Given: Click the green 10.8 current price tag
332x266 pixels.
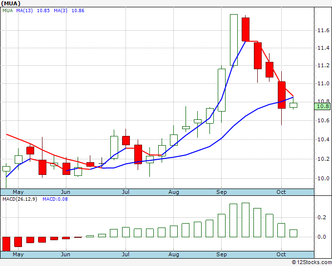Looking at the screenshot, I should point(323,106).
